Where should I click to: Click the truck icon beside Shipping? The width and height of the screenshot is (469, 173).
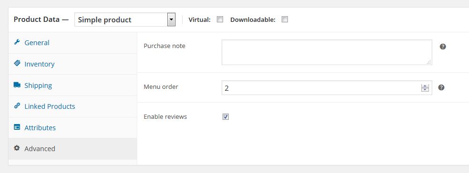(x=17, y=85)
